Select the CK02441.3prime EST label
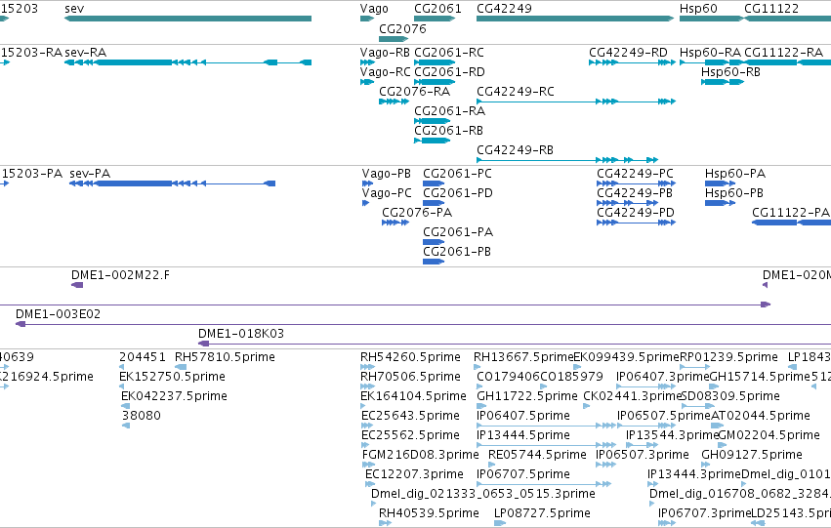Screen dimensions: 831x528 click(x=632, y=396)
